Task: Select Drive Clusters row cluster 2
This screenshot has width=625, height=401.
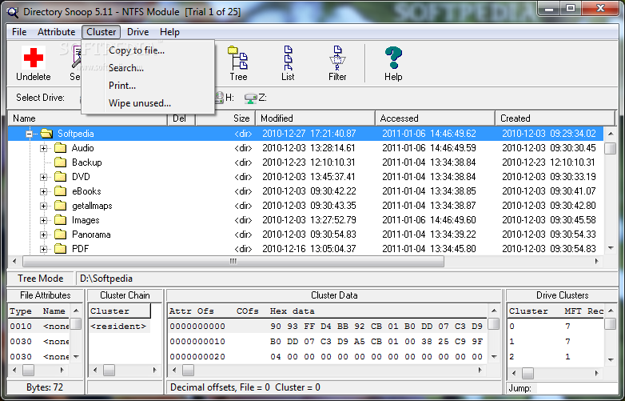Action: click(556, 357)
